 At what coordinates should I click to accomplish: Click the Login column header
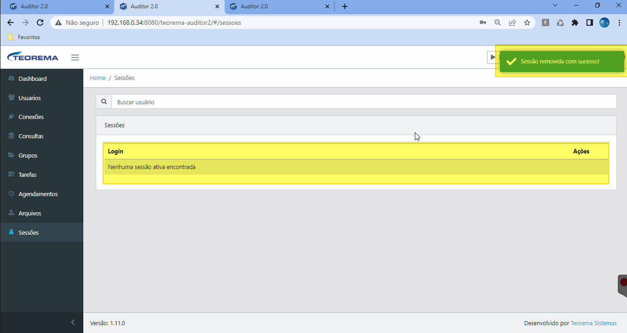(x=116, y=151)
